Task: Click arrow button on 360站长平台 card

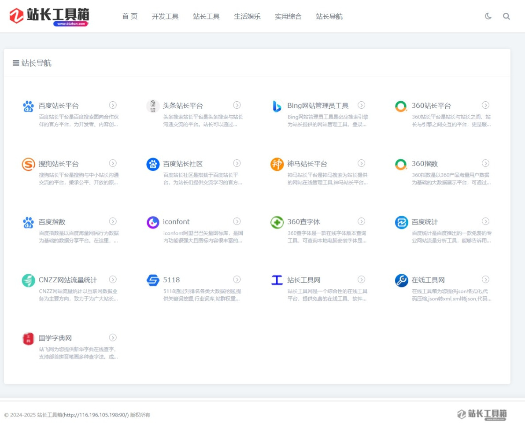Action: pos(485,105)
